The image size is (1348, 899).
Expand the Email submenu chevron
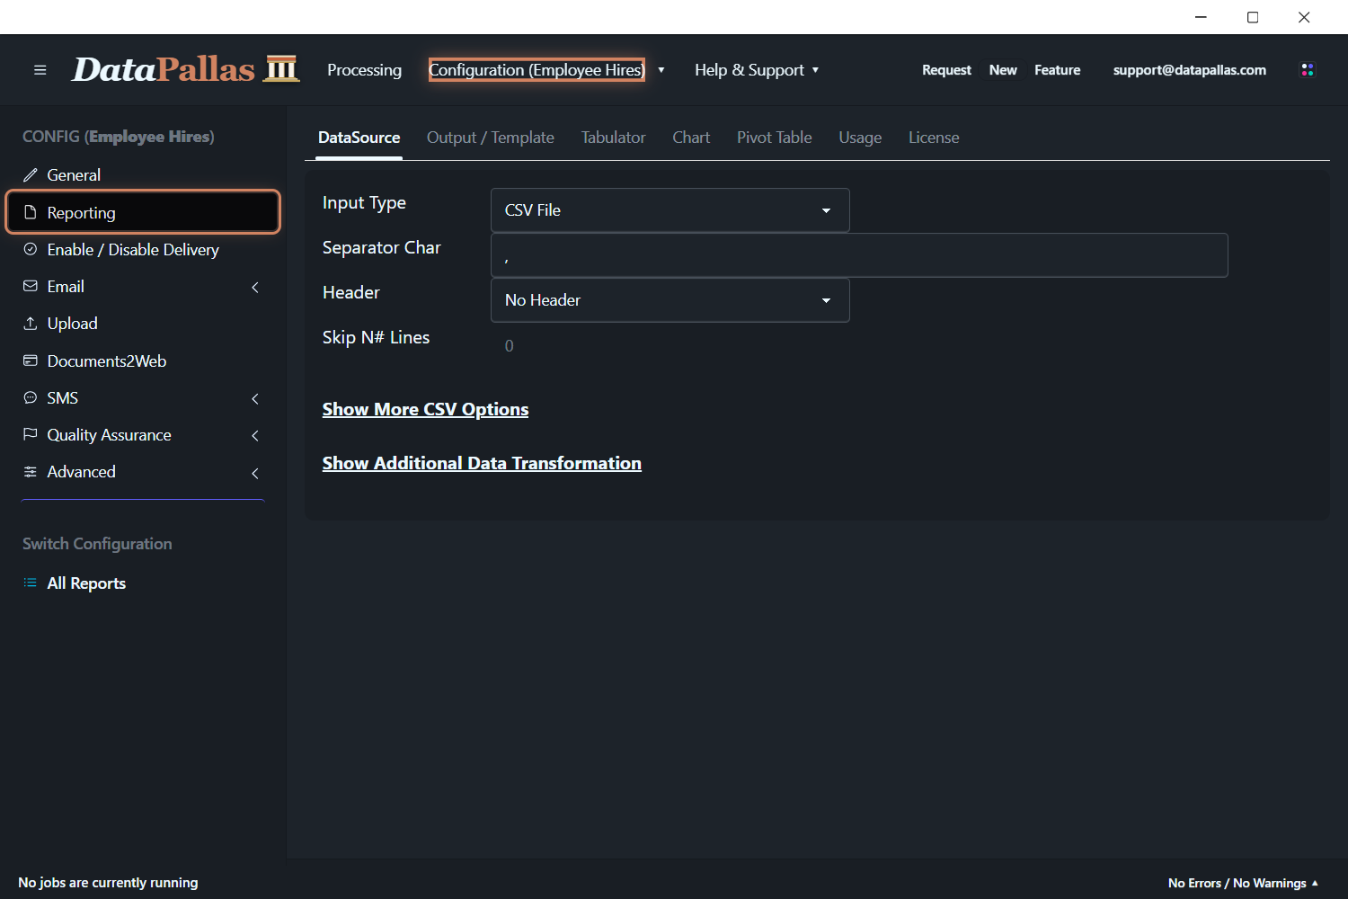coord(255,288)
